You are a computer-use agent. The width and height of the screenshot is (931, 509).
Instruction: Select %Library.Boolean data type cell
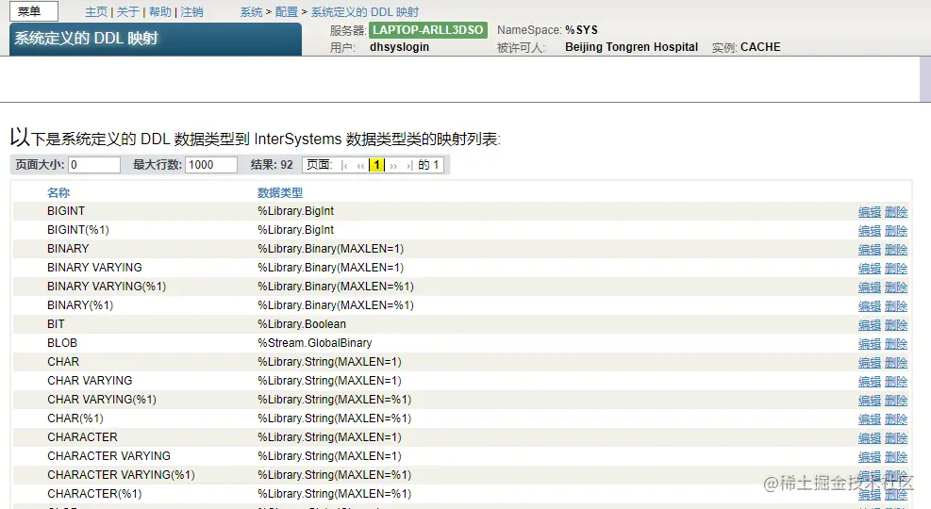tap(302, 324)
